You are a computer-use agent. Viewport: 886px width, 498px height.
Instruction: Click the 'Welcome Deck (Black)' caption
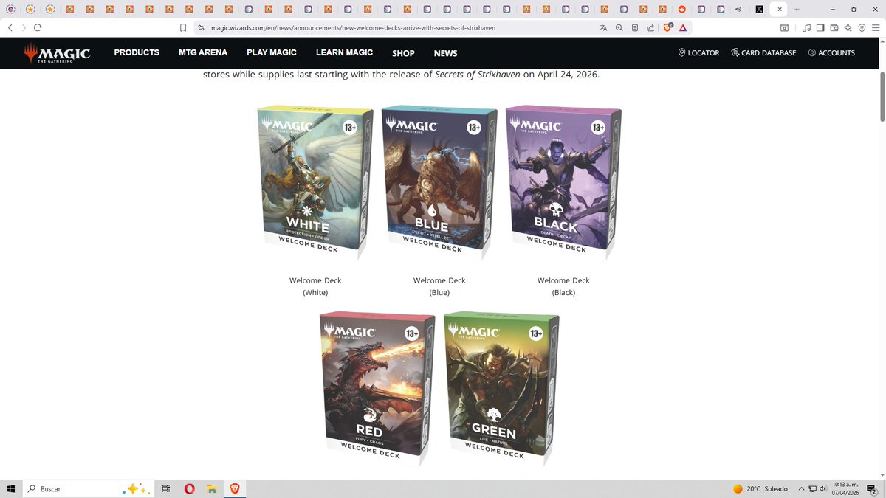[563, 286]
